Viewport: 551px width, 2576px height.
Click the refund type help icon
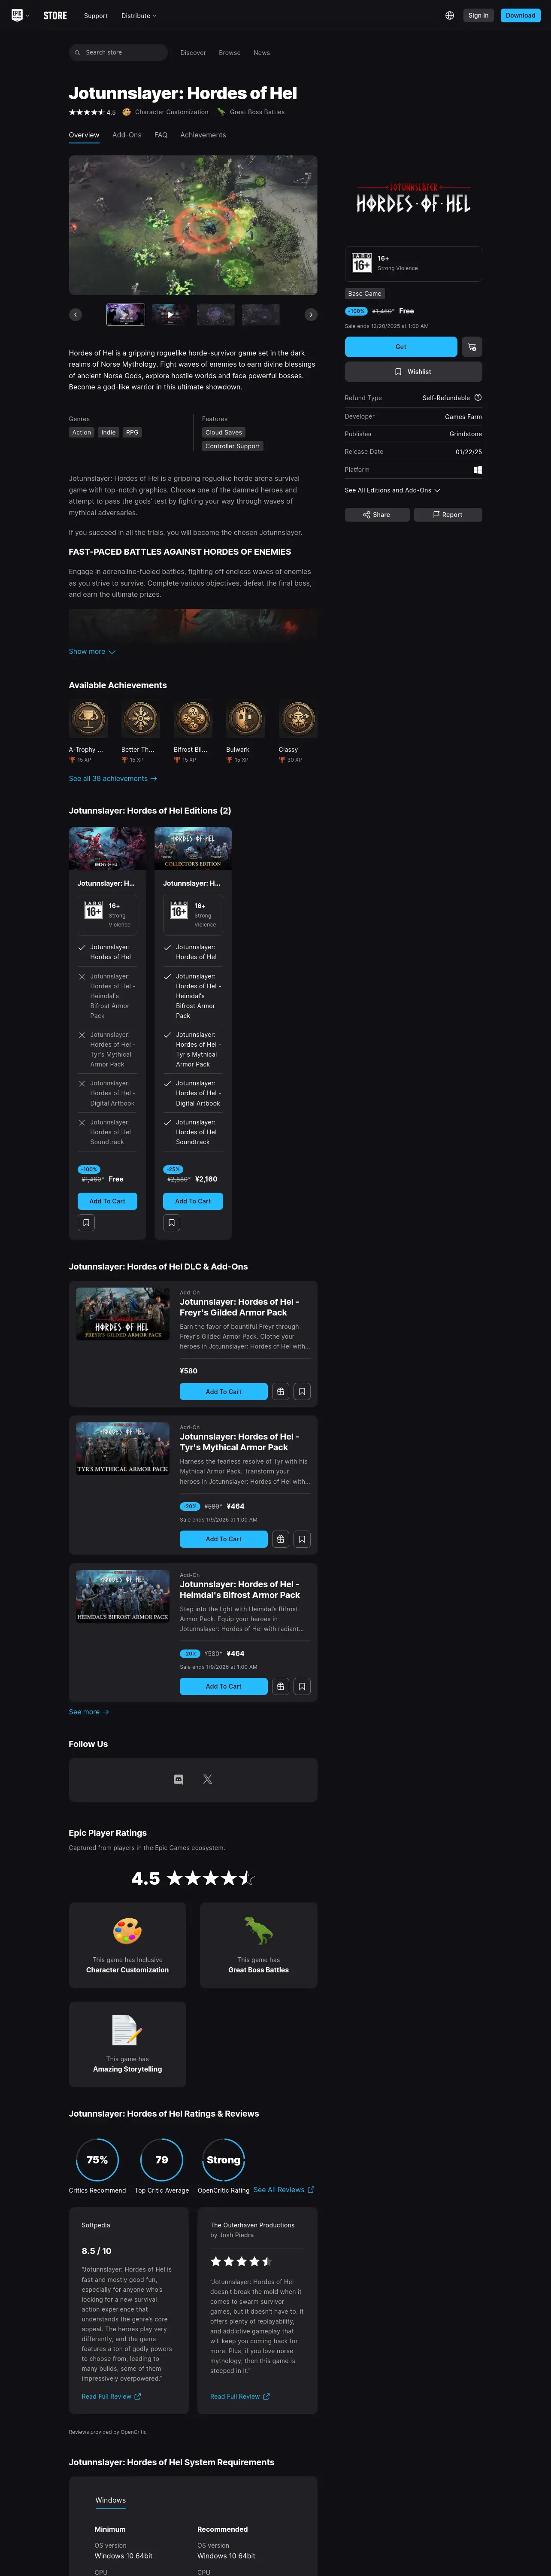(x=478, y=397)
